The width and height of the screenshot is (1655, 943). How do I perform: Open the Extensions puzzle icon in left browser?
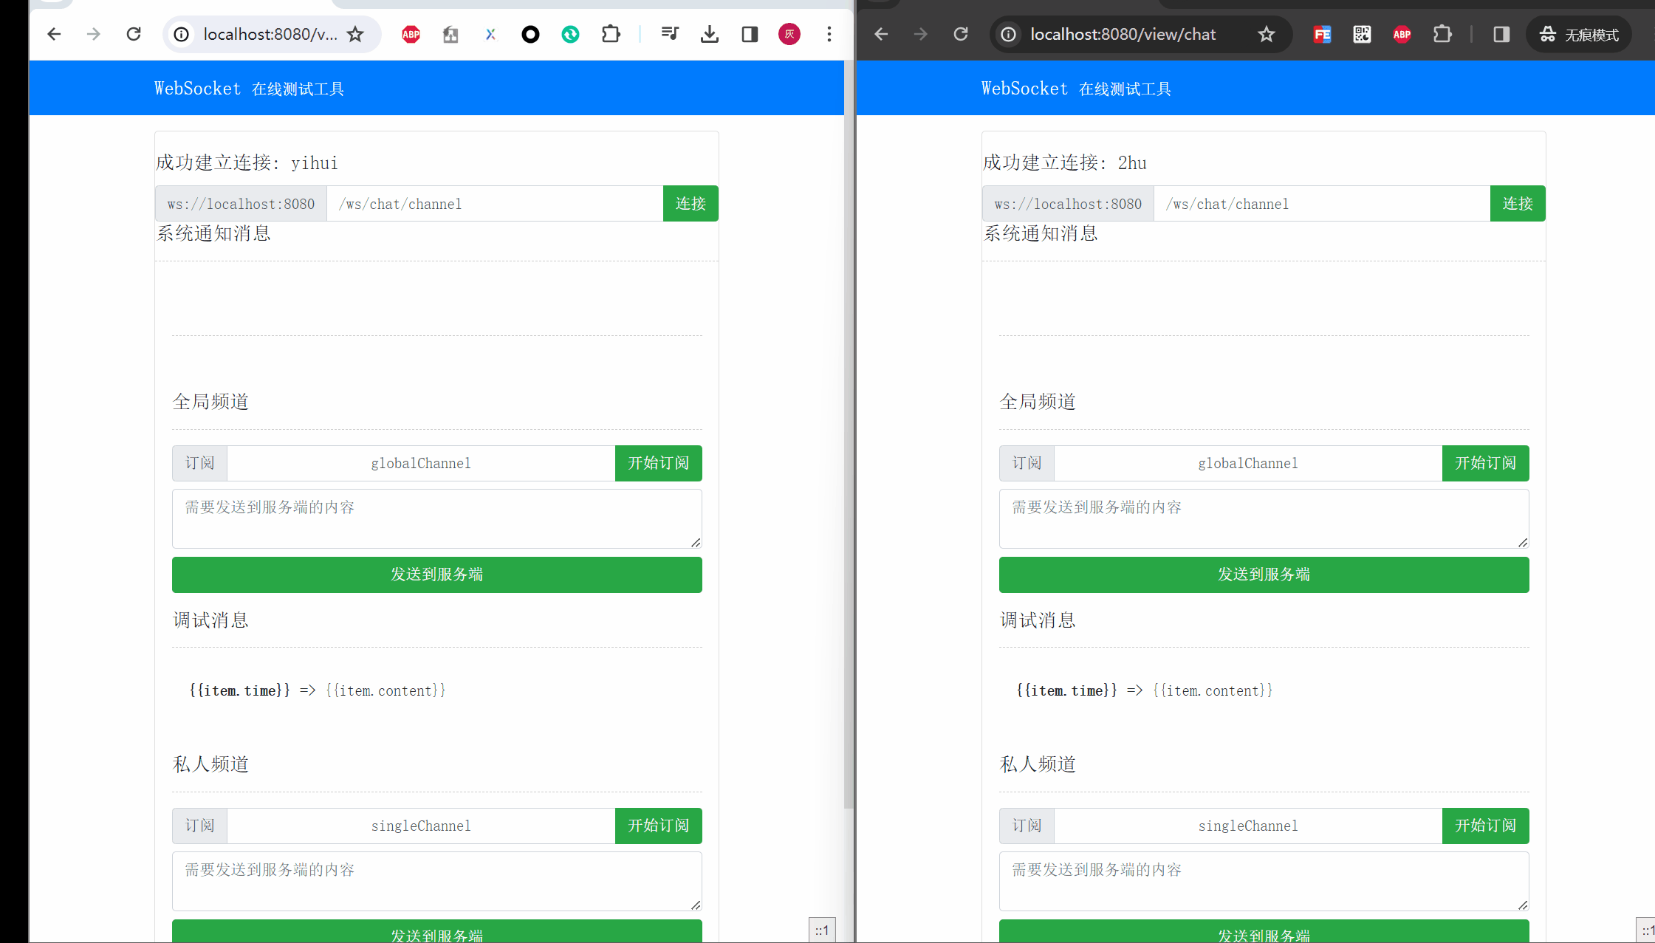click(611, 34)
